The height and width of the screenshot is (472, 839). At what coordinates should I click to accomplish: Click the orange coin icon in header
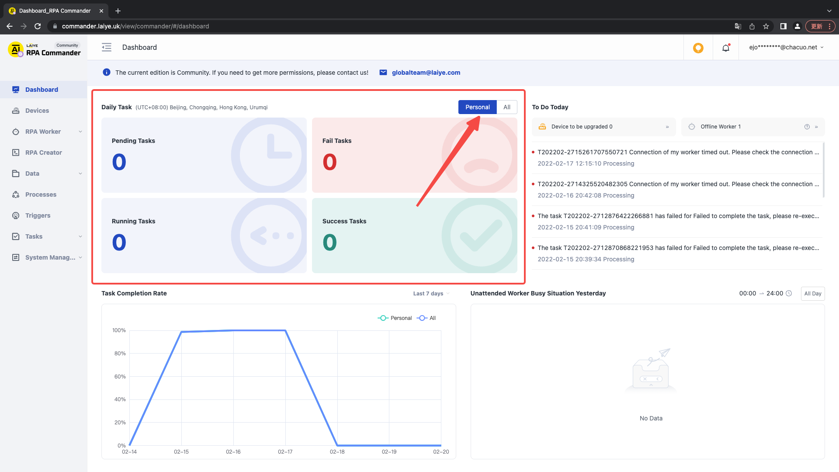pyautogui.click(x=698, y=48)
